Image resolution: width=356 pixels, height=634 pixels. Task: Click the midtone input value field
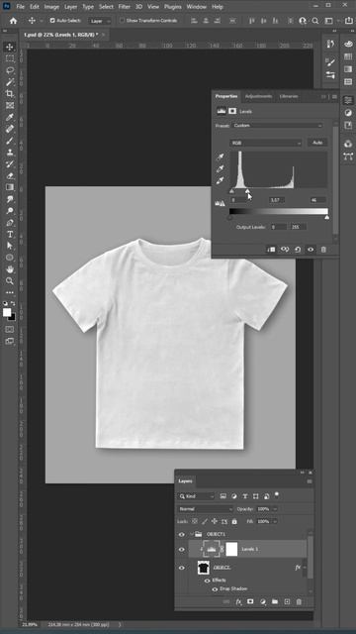277,200
